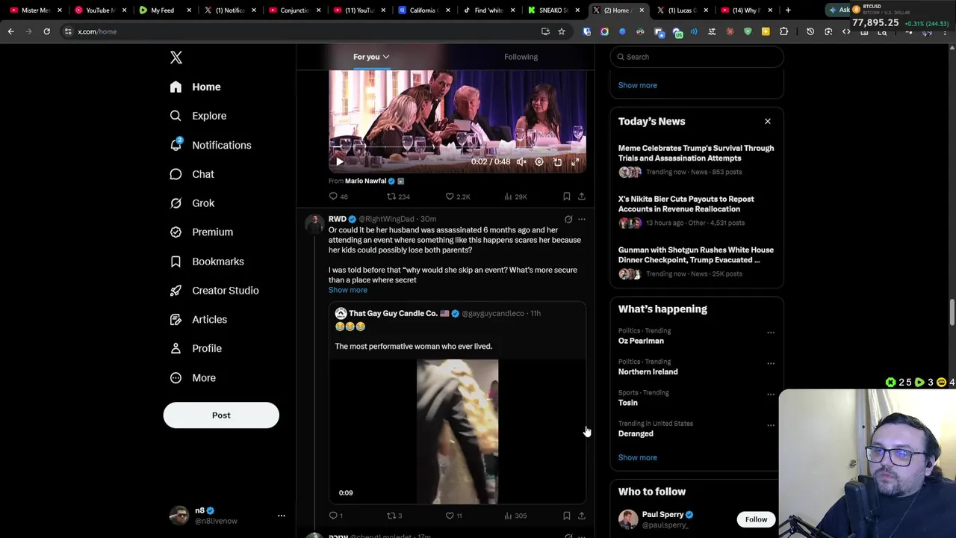Image resolution: width=956 pixels, height=538 pixels.
Task: Expand Mario Nawfal video to fullscreen
Action: [x=575, y=162]
